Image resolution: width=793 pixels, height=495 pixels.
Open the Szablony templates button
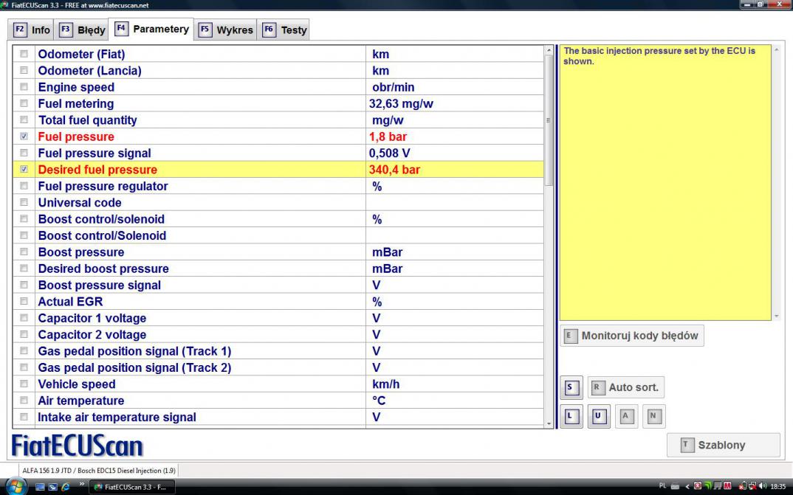coord(723,445)
